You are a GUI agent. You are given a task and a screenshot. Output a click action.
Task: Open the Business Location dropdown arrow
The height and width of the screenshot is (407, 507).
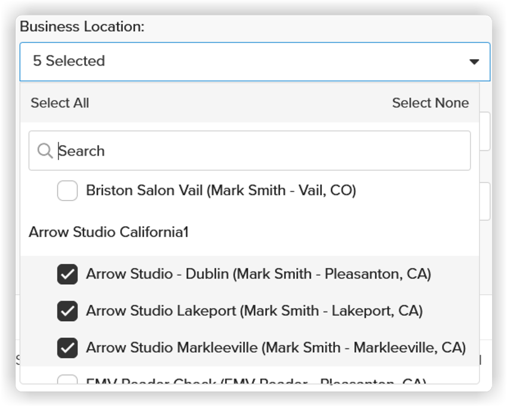(x=474, y=61)
